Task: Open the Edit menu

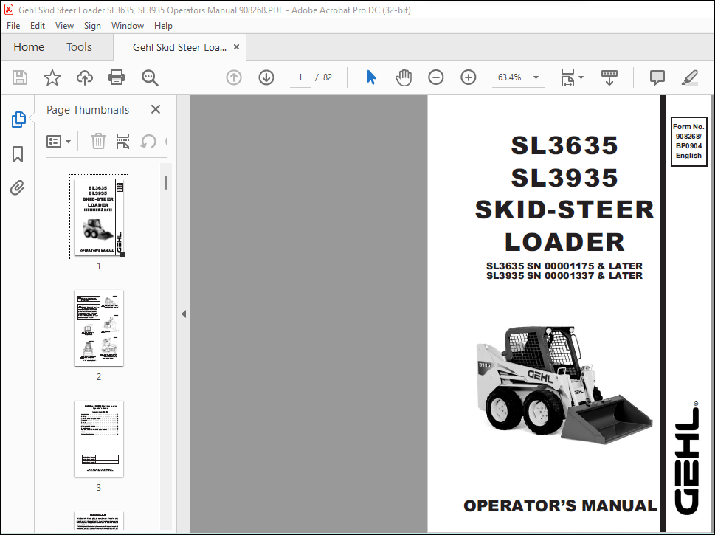Action: pos(38,26)
